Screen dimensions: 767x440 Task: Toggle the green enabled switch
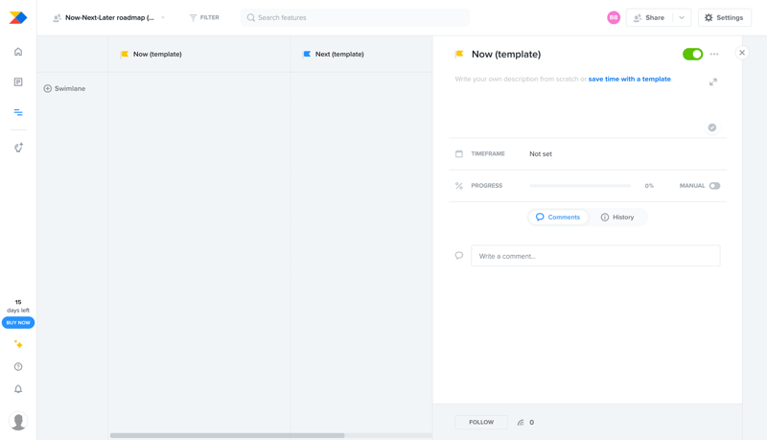[692, 55]
